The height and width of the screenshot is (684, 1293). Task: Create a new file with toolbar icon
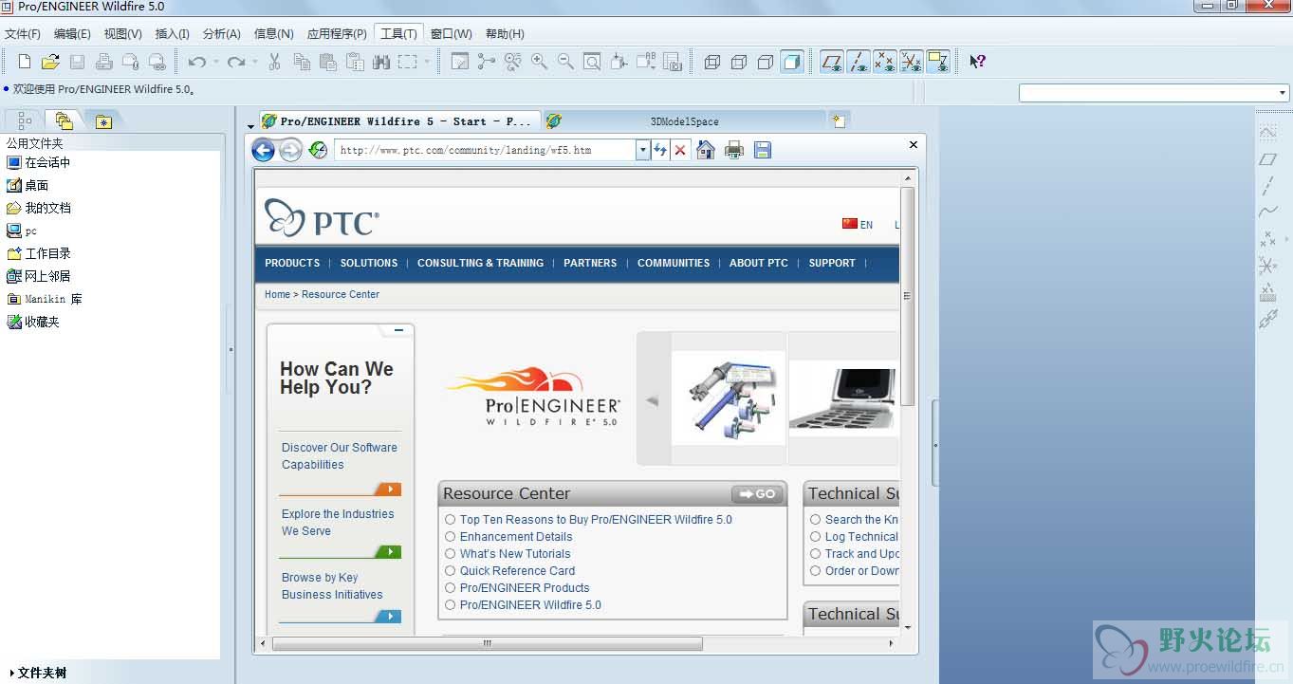(x=25, y=62)
